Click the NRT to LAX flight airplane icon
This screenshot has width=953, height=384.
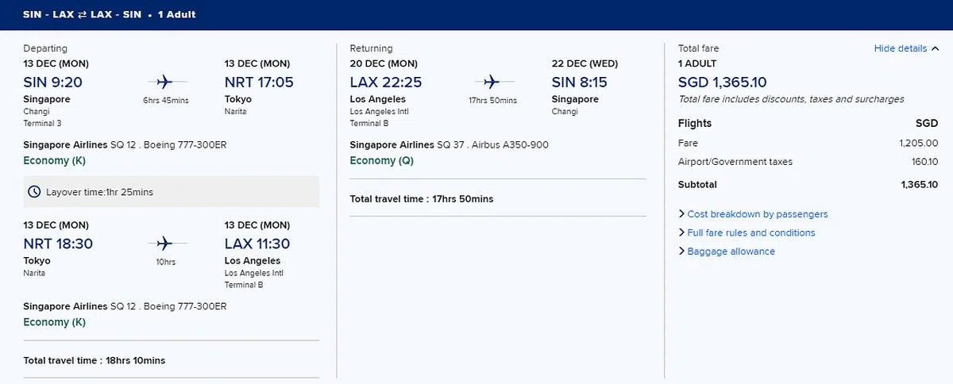tap(164, 244)
